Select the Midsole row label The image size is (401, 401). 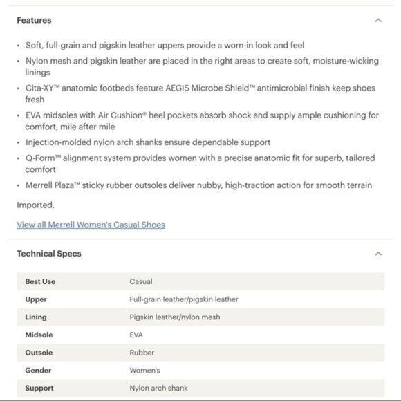click(39, 335)
